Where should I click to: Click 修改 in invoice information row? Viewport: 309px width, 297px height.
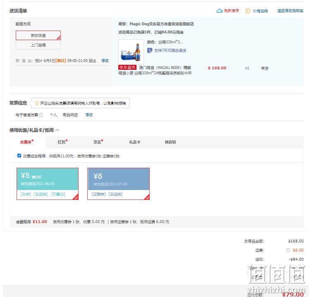tap(89, 115)
